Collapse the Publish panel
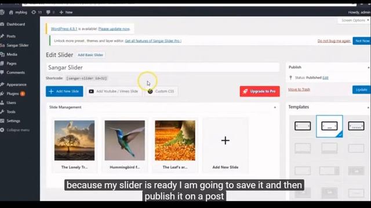371x208 pixels. pyautogui.click(x=368, y=68)
